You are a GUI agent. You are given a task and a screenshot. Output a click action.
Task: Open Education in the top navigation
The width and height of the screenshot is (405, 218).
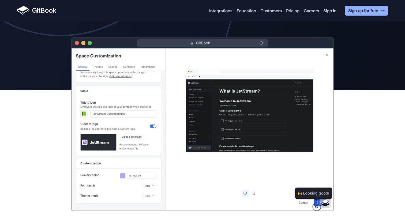[x=246, y=11]
